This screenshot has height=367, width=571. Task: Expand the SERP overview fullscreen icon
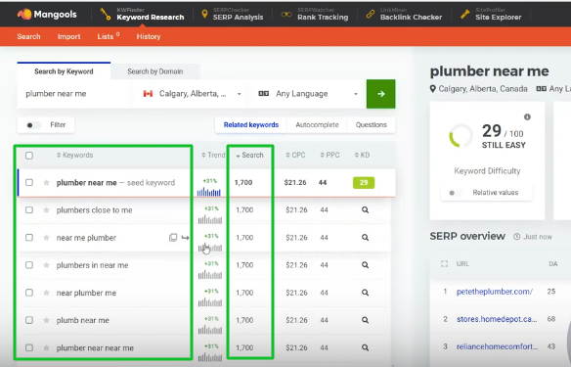444,263
